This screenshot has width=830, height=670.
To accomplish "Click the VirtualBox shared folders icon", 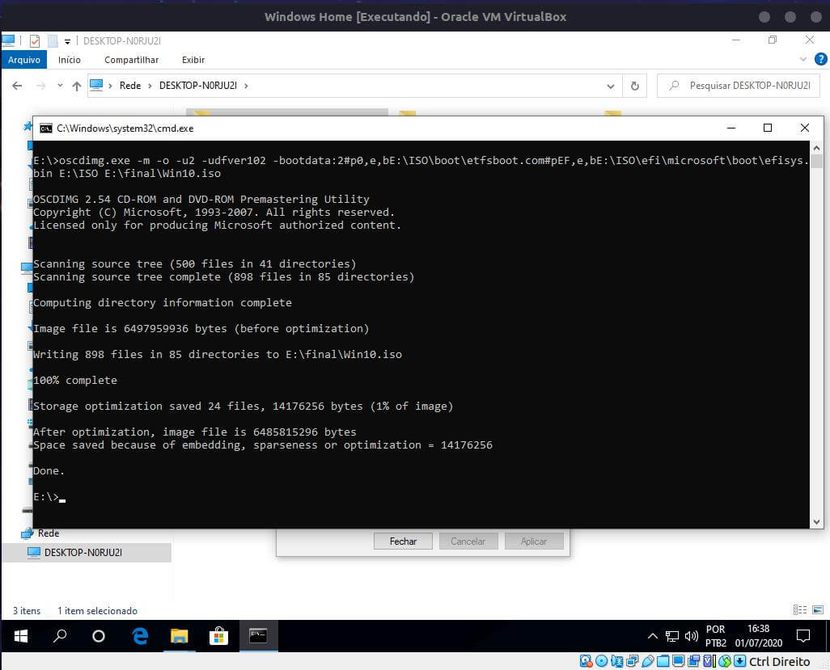I will (663, 661).
